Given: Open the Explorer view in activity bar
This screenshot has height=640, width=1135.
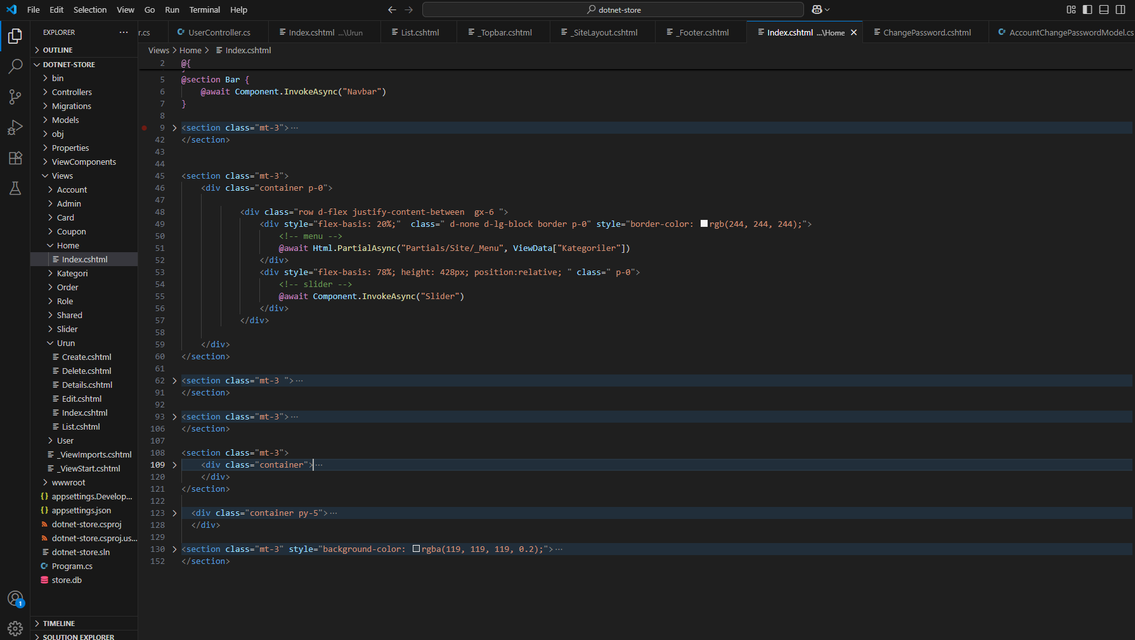Looking at the screenshot, I should [x=15, y=36].
